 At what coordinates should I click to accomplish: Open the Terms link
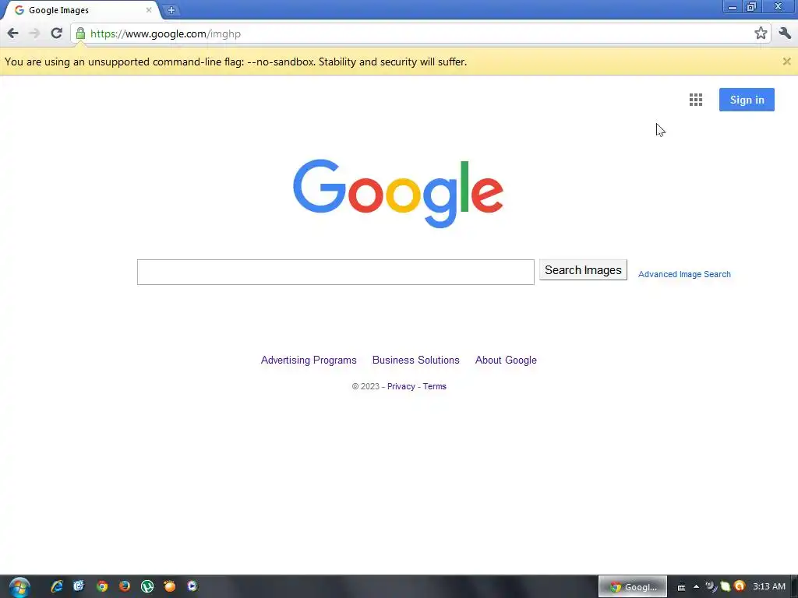(435, 386)
